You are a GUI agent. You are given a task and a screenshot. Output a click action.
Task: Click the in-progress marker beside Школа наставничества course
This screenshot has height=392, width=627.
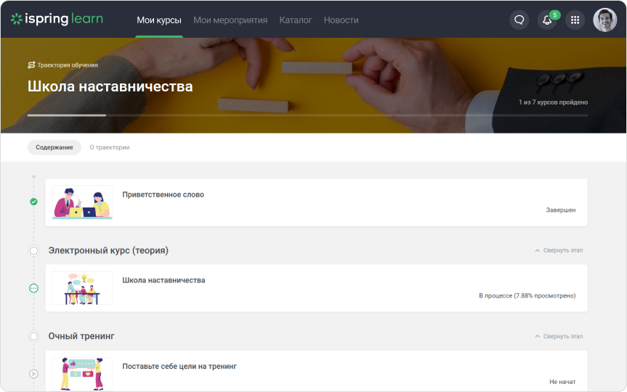point(33,288)
